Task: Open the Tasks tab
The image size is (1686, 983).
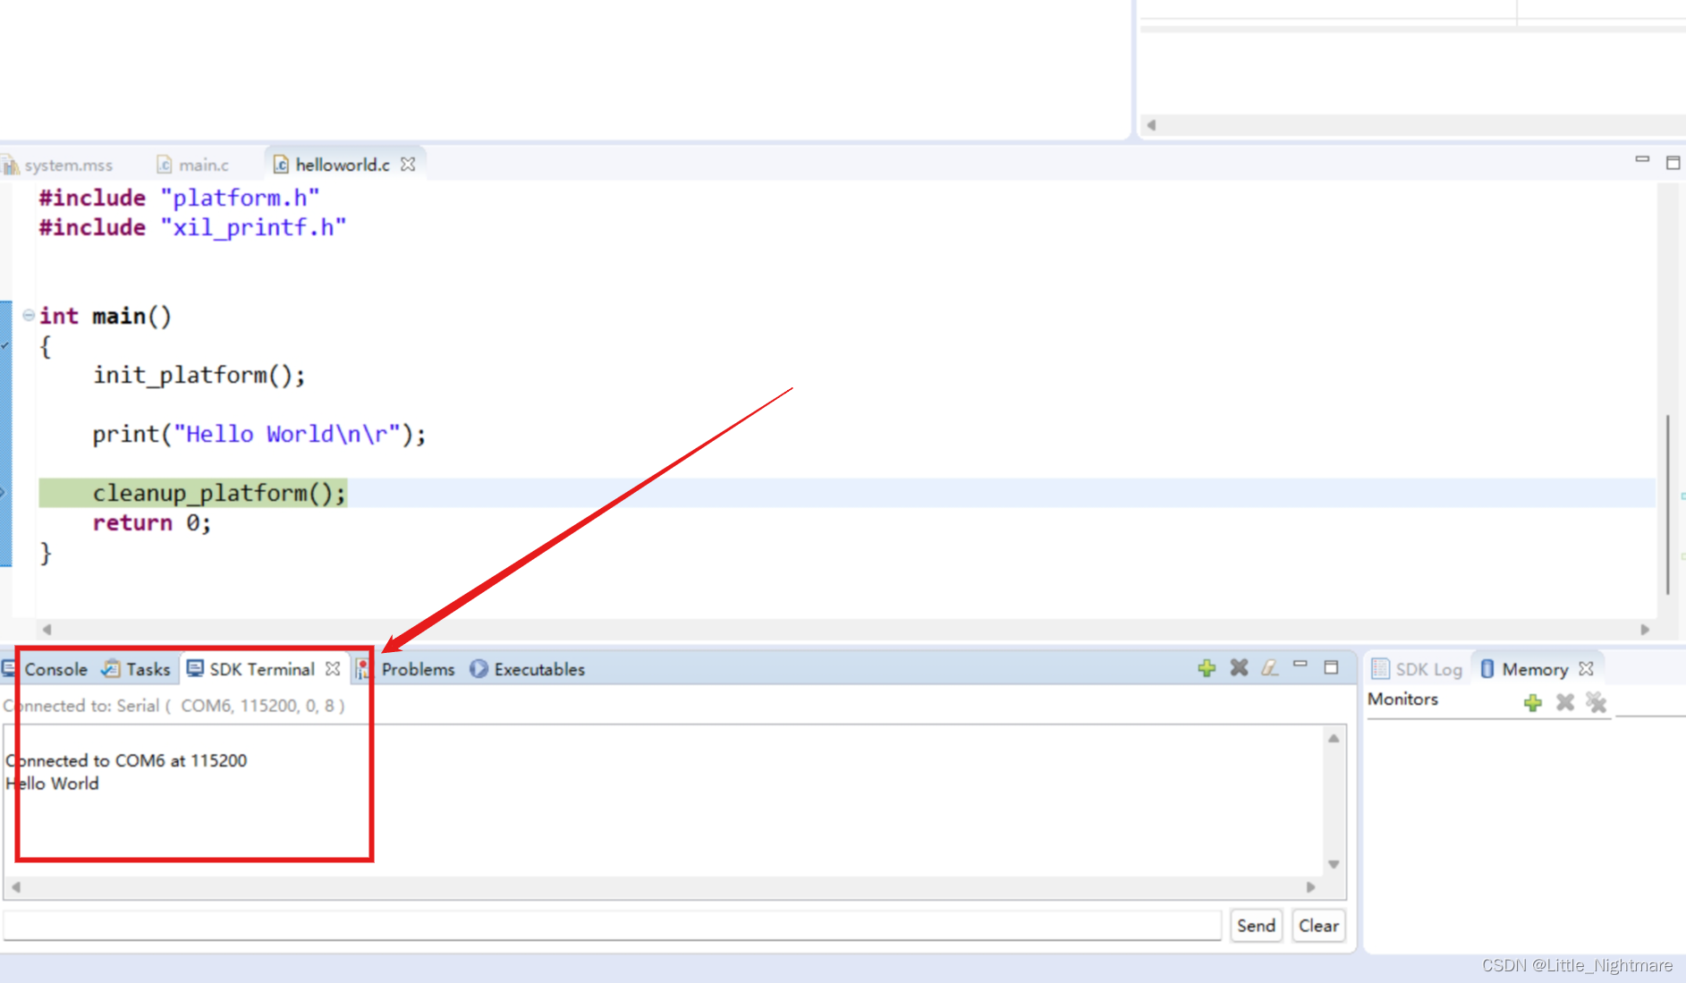Action: pyautogui.click(x=136, y=669)
